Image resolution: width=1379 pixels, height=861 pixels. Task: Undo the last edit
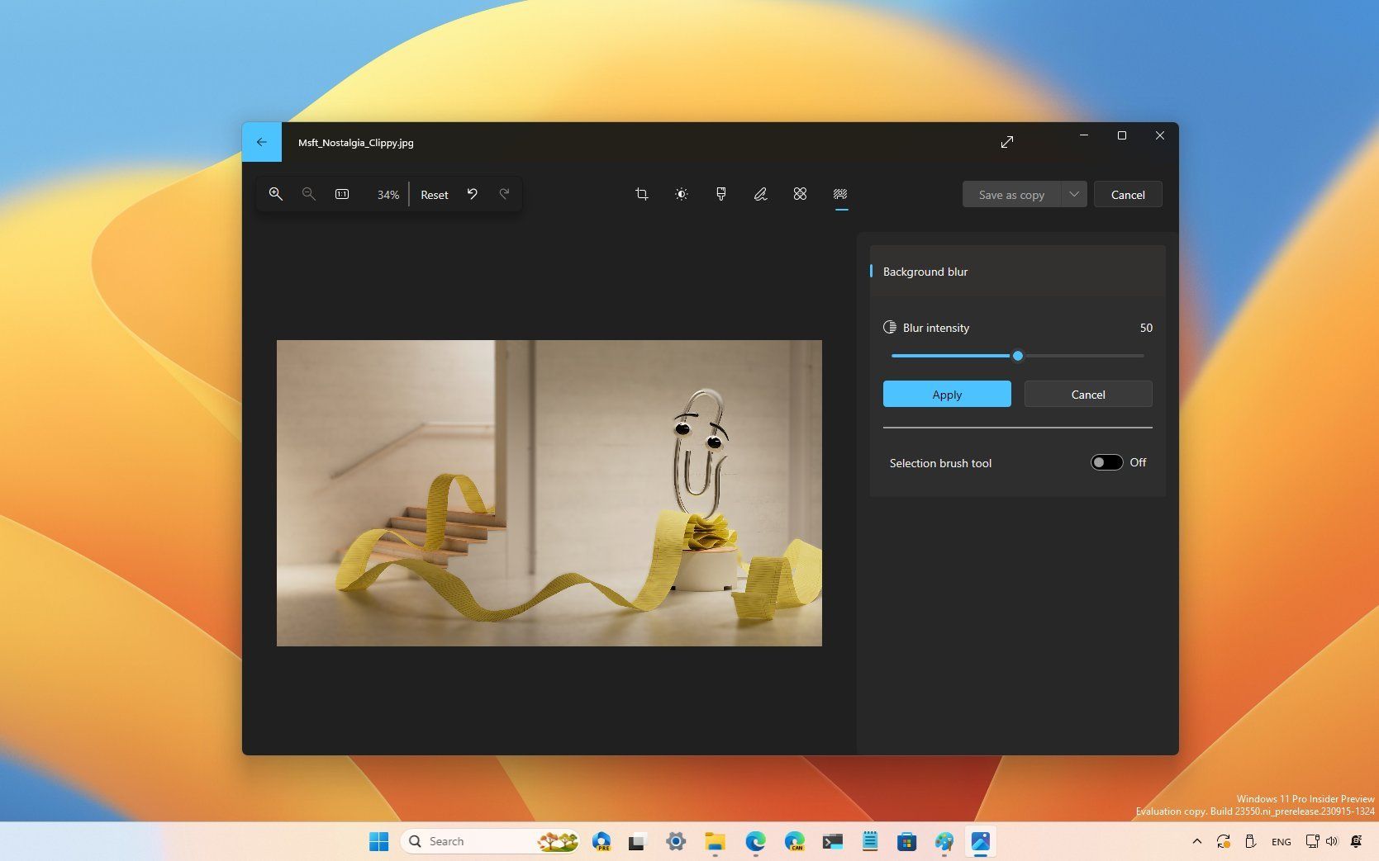[472, 194]
